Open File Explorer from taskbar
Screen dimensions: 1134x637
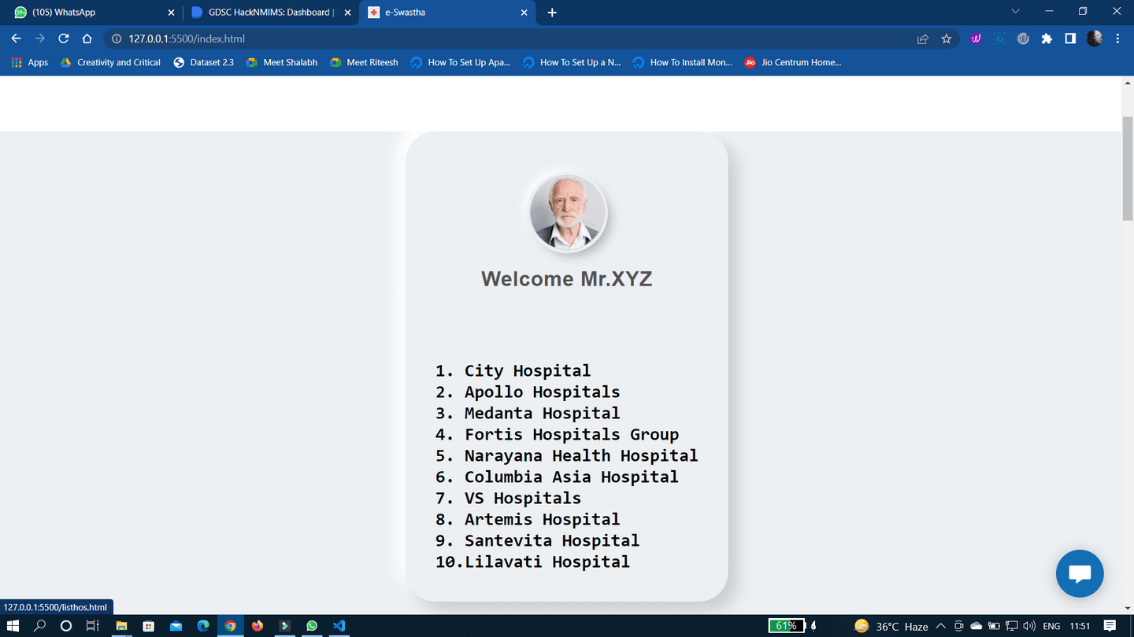(121, 626)
